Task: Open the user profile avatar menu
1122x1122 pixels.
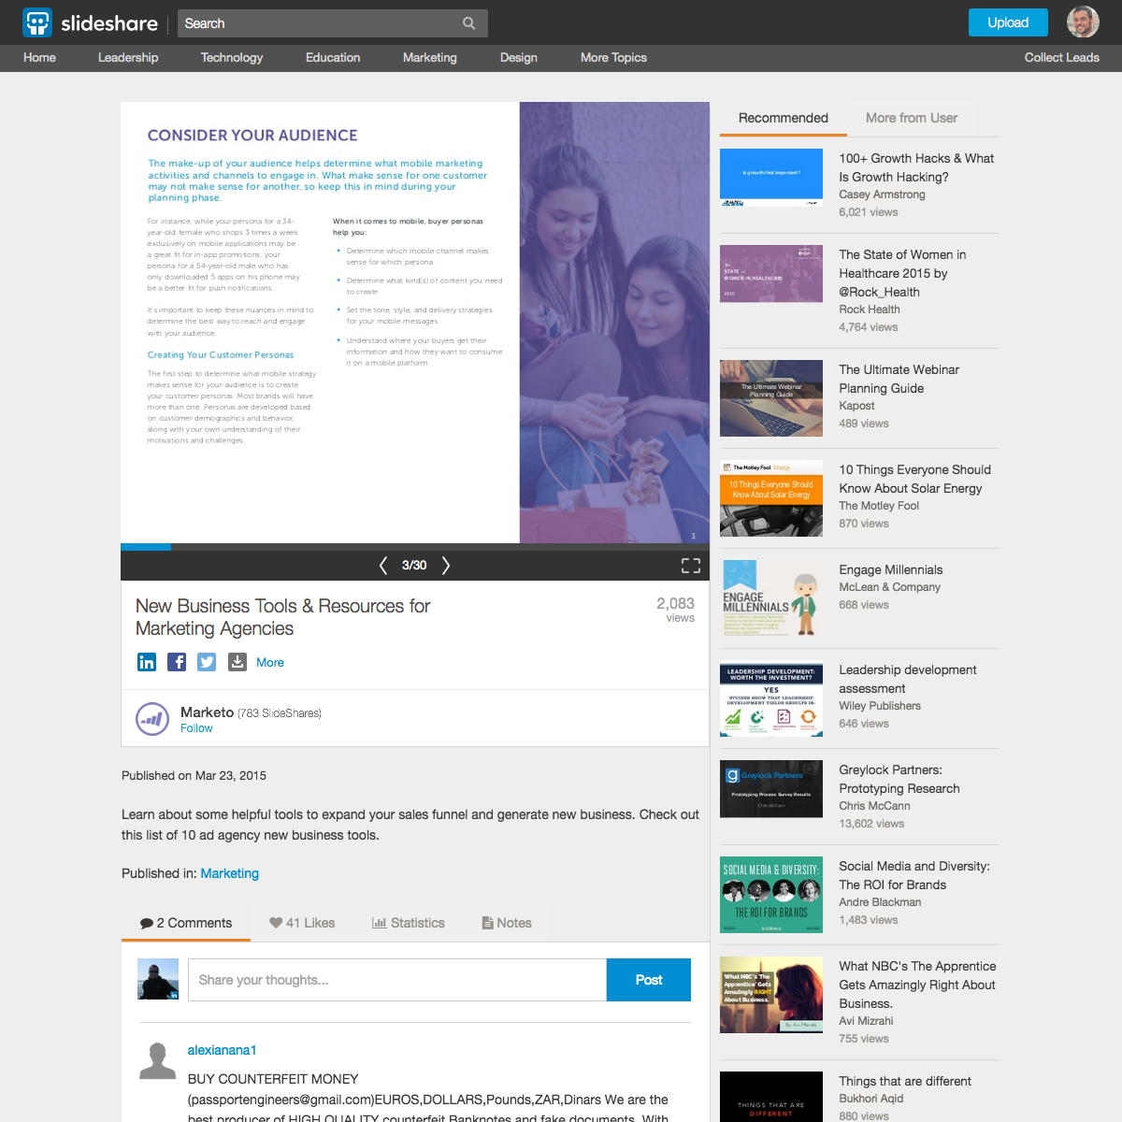Action: (x=1083, y=22)
